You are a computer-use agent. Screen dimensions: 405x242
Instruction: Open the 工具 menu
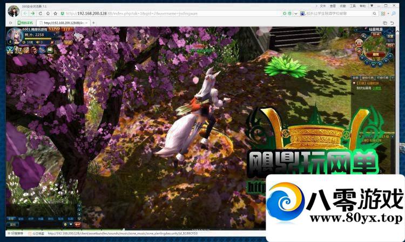(x=353, y=6)
